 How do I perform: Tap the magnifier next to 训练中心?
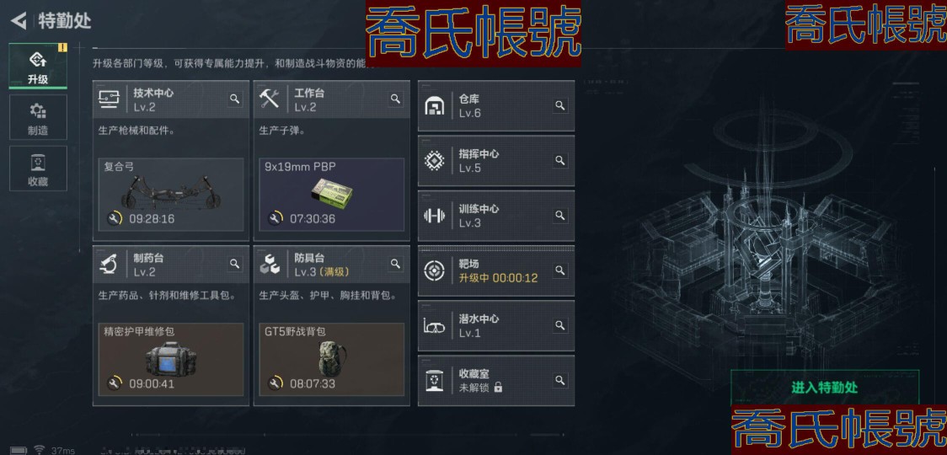point(560,216)
